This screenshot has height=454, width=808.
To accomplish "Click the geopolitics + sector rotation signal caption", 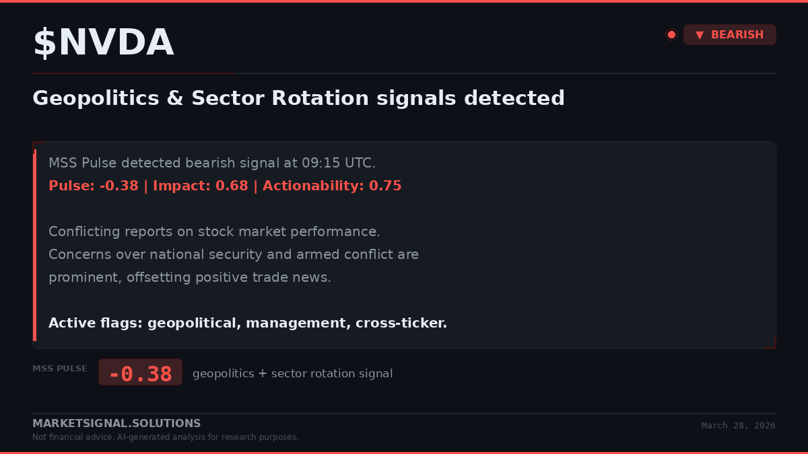I will click(x=292, y=373).
